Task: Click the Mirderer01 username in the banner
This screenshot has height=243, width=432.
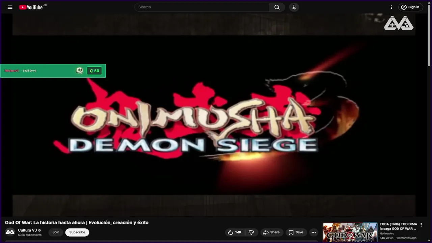Action: (11, 71)
